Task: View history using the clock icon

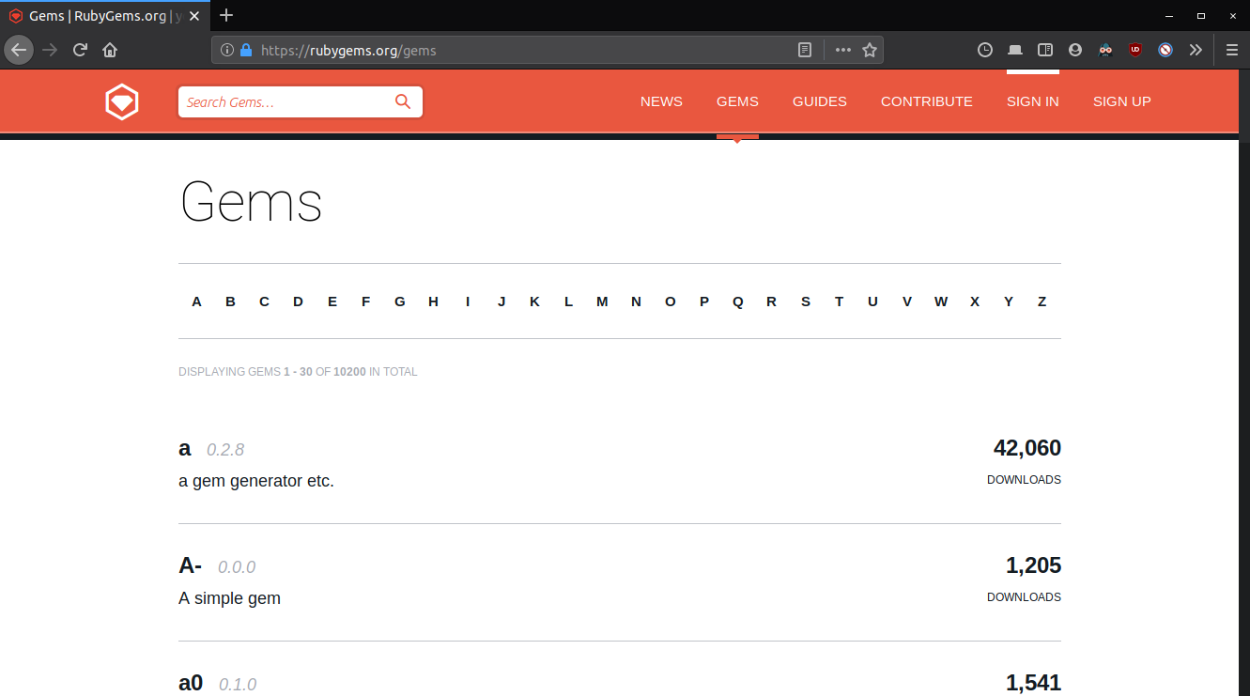Action: pyautogui.click(x=985, y=50)
